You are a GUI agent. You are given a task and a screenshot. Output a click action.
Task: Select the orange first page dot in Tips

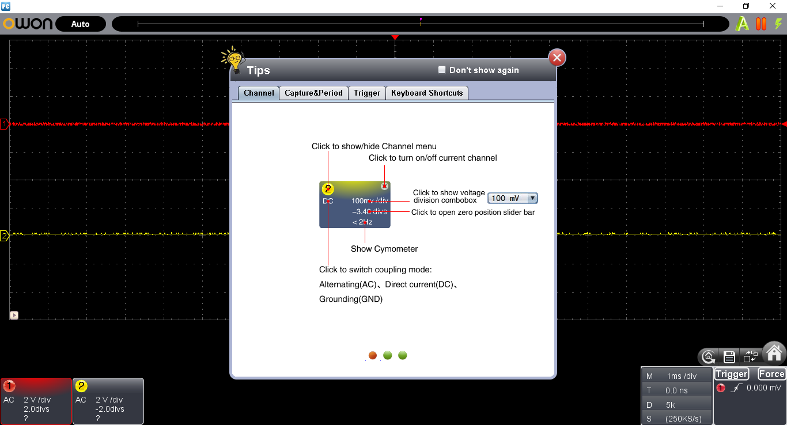373,355
